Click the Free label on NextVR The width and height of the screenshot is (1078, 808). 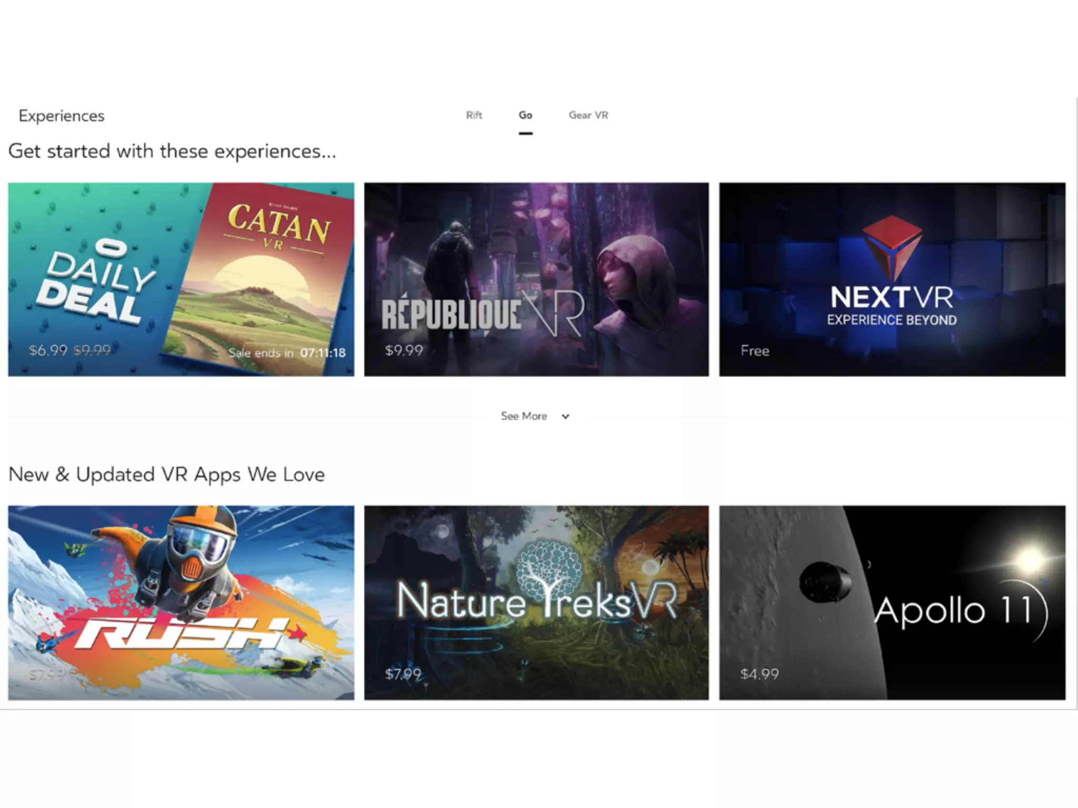(754, 351)
